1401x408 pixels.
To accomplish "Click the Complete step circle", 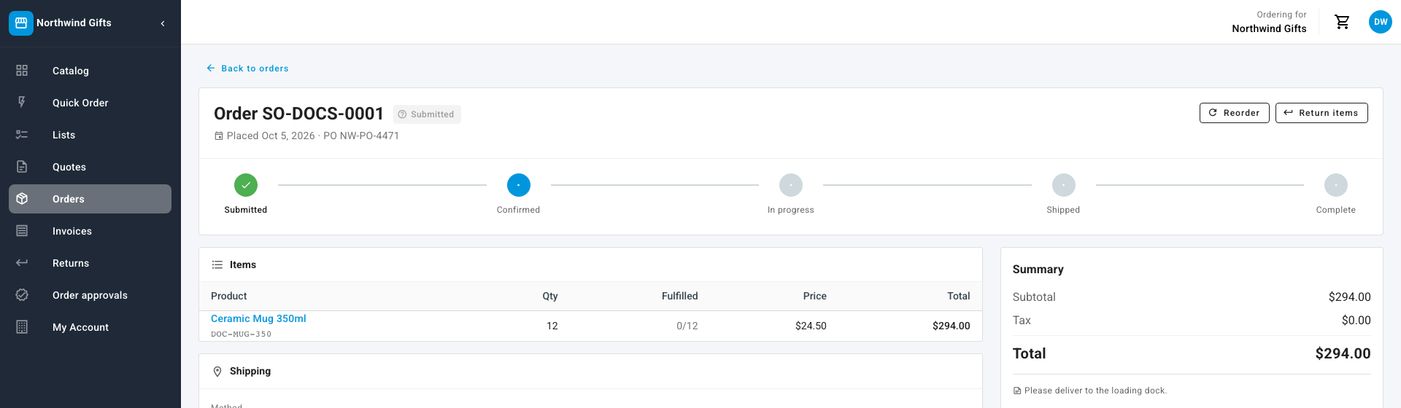I will (1336, 185).
